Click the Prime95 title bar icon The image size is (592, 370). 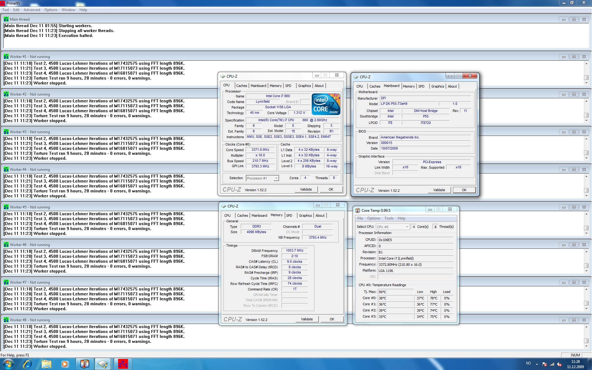(2, 3)
